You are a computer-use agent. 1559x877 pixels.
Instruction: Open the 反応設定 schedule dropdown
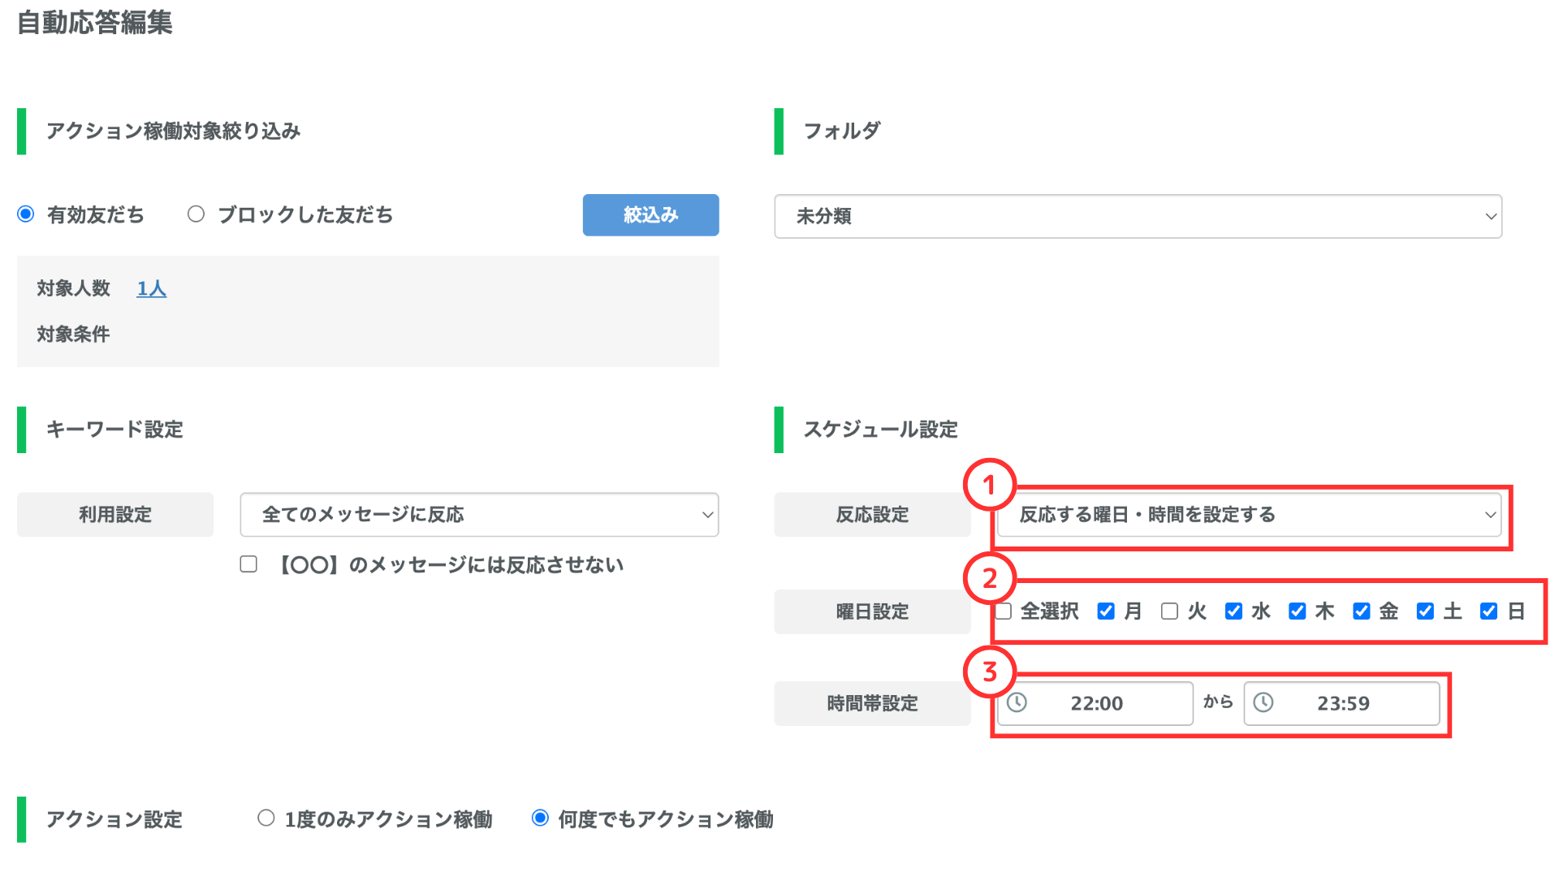pos(1249,514)
